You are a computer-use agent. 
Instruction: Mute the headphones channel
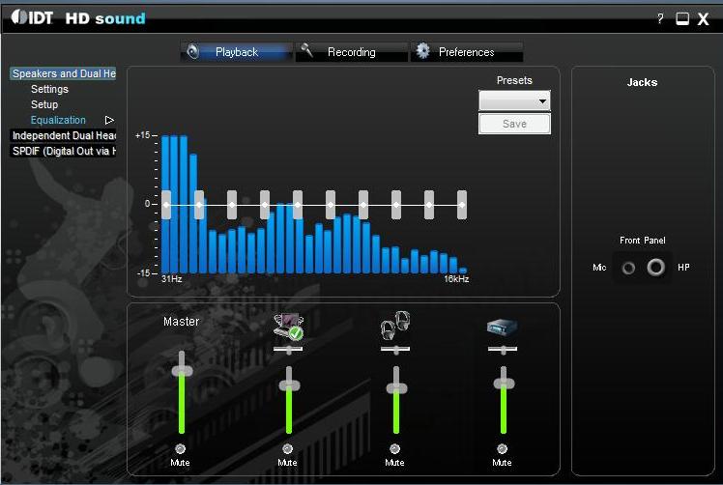coord(394,448)
